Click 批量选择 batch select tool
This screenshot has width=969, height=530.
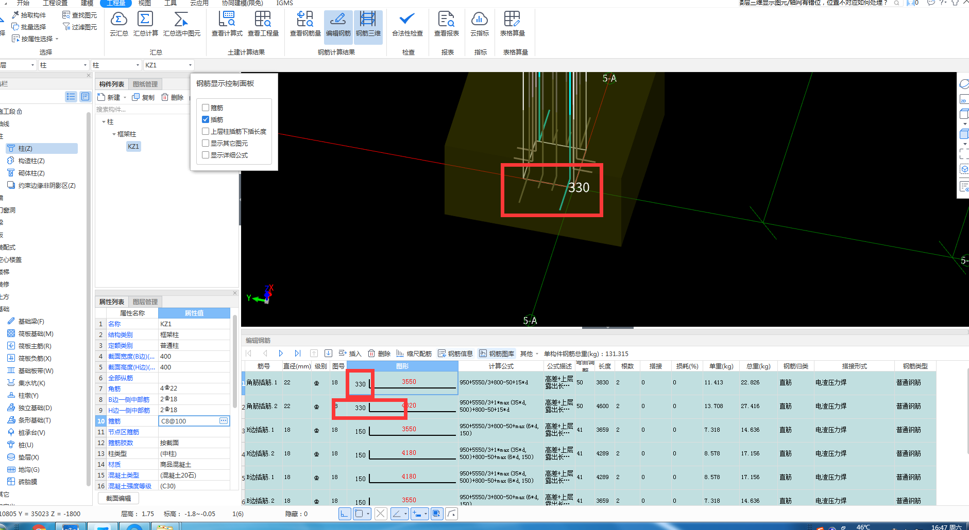pyautogui.click(x=29, y=27)
